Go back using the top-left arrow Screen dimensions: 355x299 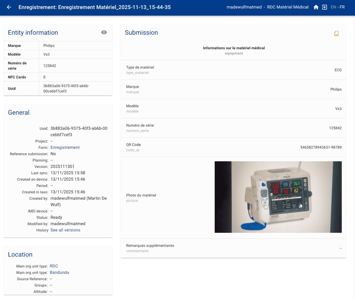[x=9, y=7]
